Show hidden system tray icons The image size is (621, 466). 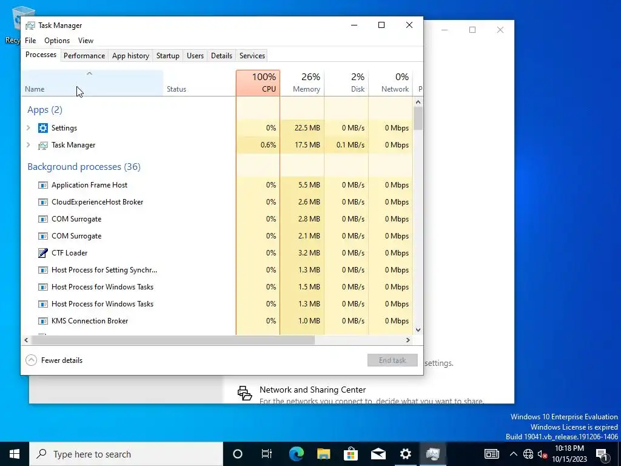pyautogui.click(x=513, y=454)
